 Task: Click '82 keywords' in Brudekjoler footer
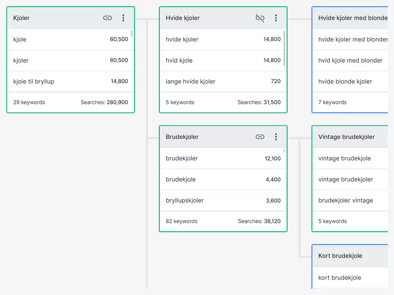coord(182,221)
